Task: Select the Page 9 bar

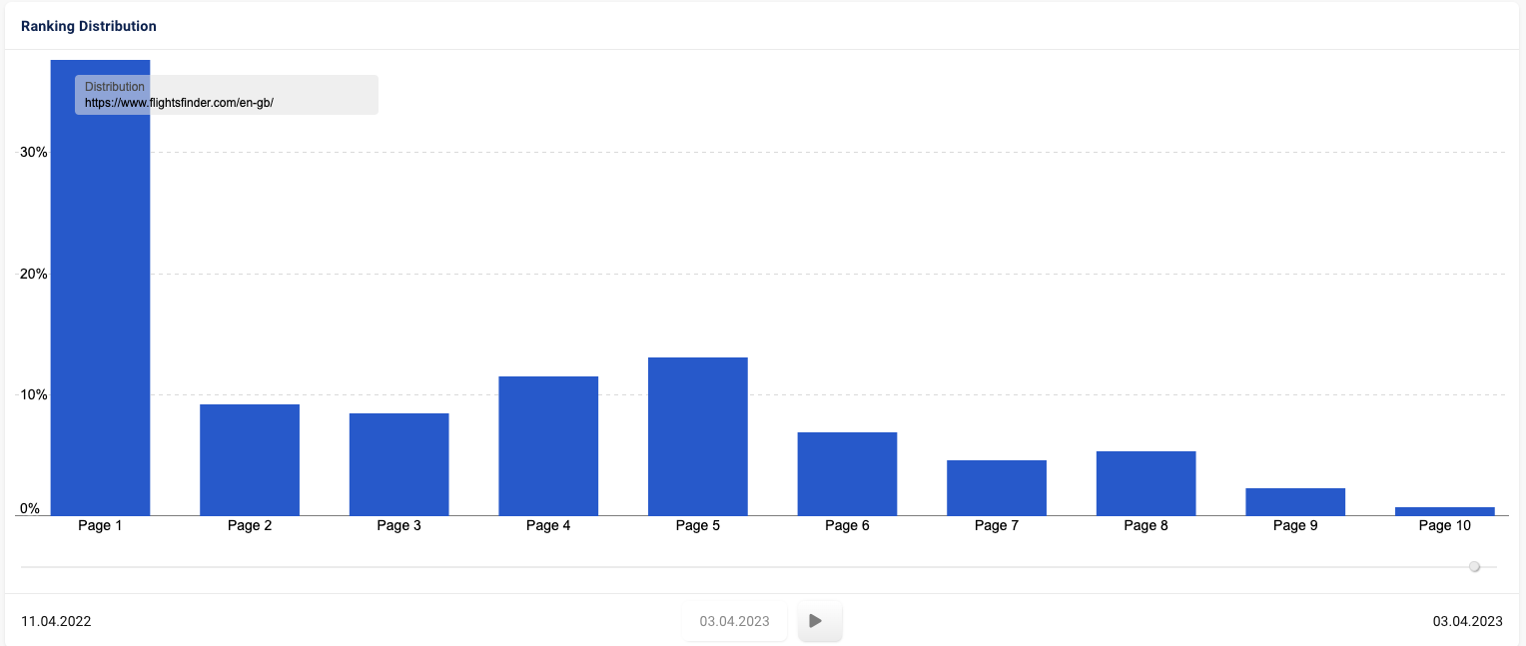Action: coord(1295,501)
